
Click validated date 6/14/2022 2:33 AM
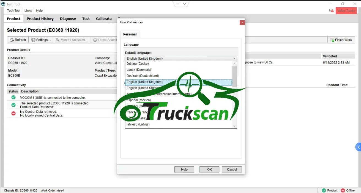[336, 63]
